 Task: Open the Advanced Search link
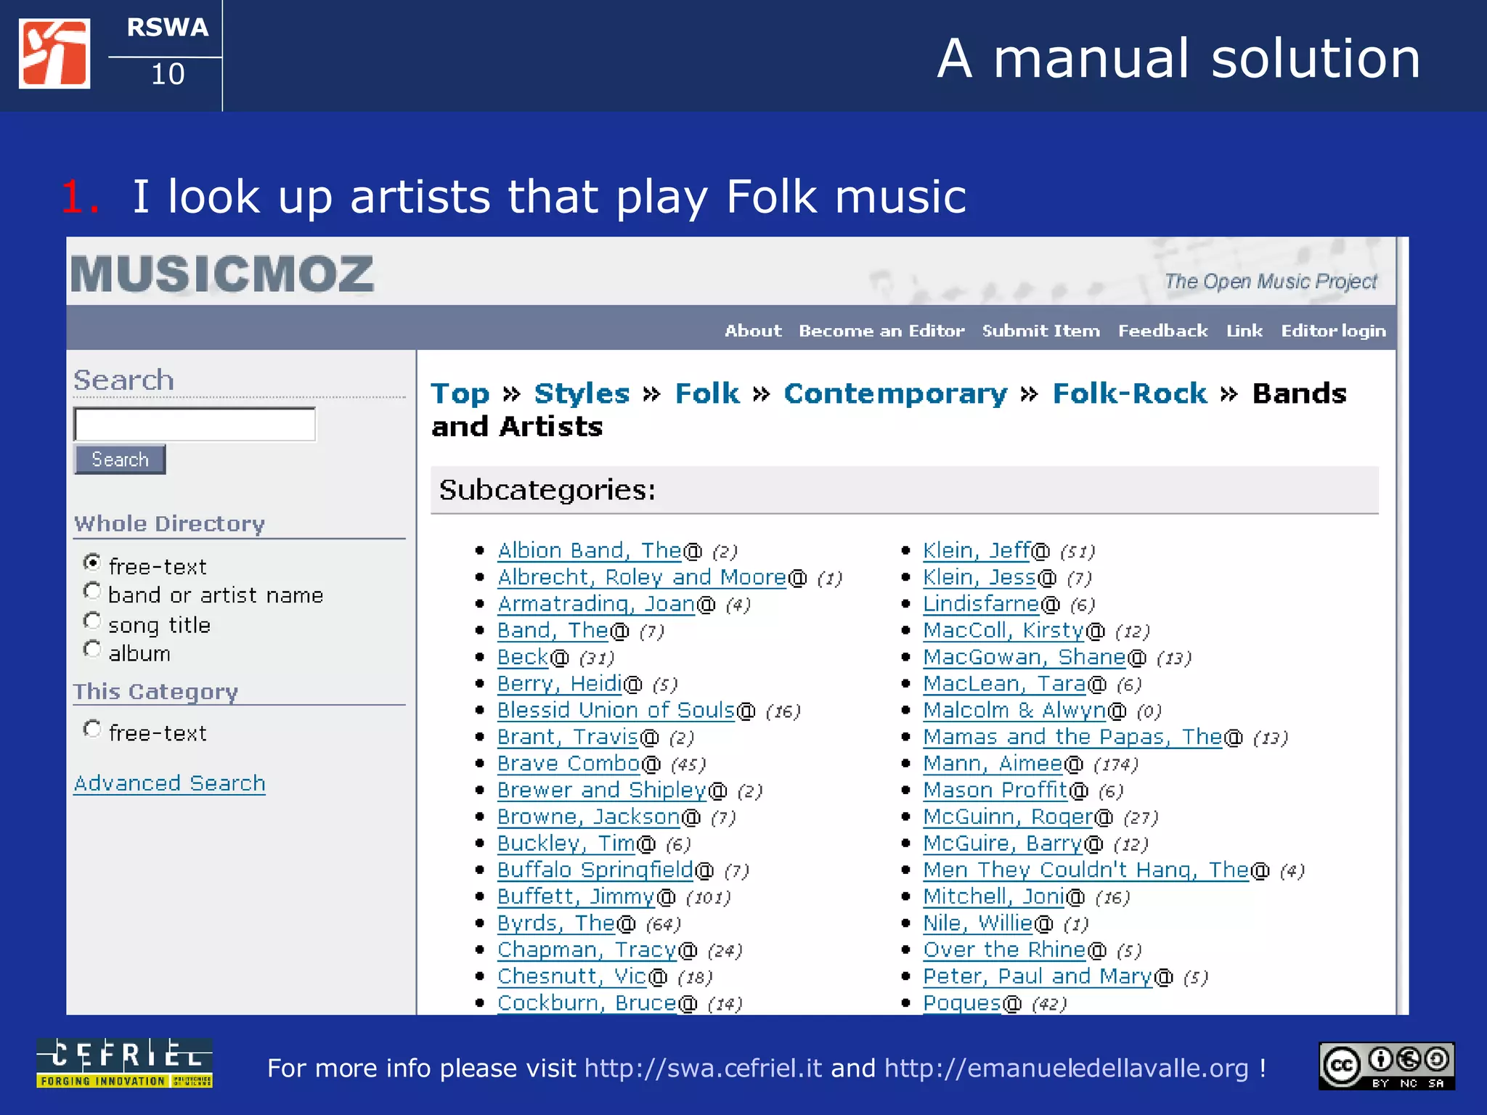coord(169,783)
